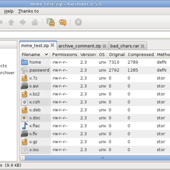Click the location path input field
The height and width of the screenshot is (170, 170).
[x=85, y=35]
